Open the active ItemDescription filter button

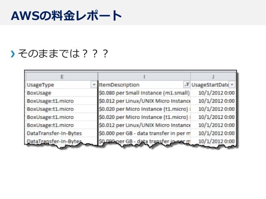(187, 84)
